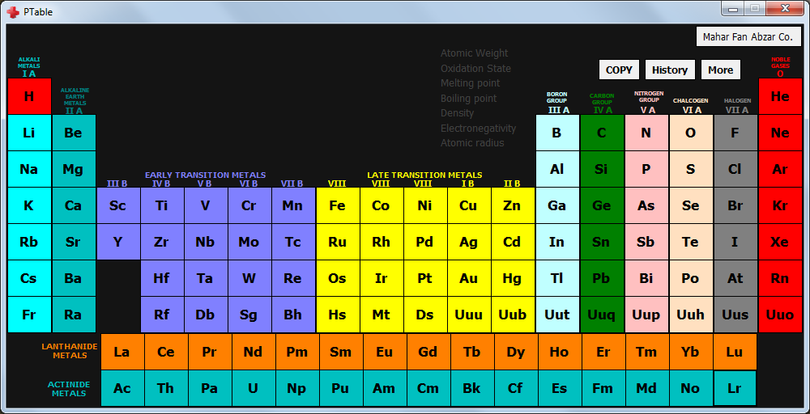Click the Plutonium (Pu) tile

click(341, 388)
